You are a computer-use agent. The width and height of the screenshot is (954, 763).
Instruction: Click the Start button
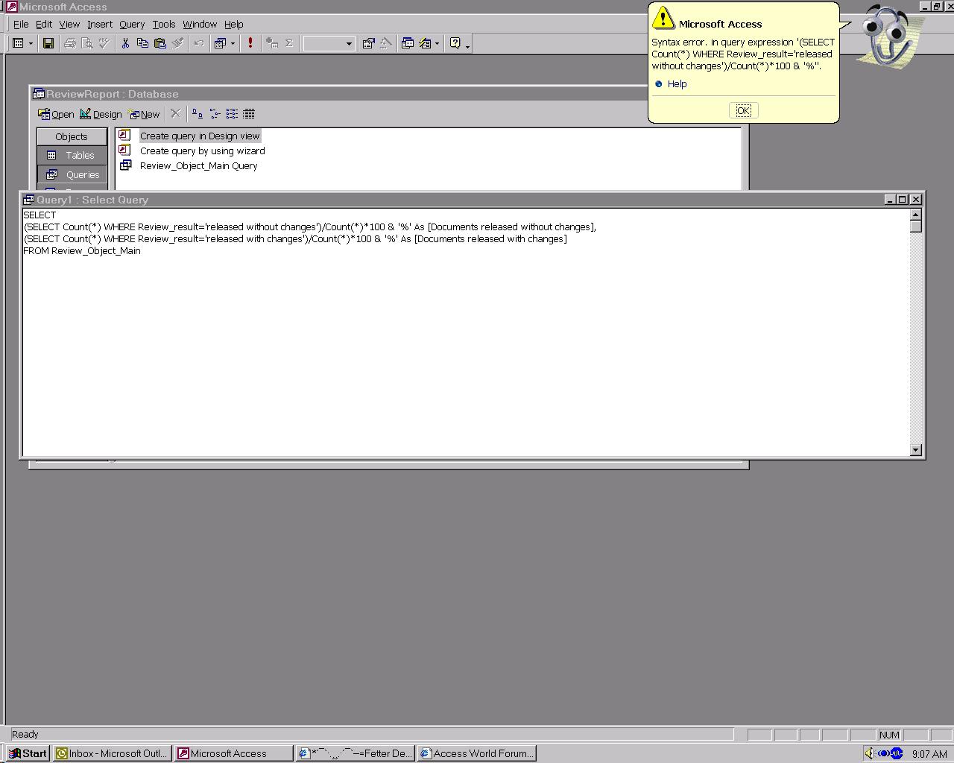click(x=28, y=753)
